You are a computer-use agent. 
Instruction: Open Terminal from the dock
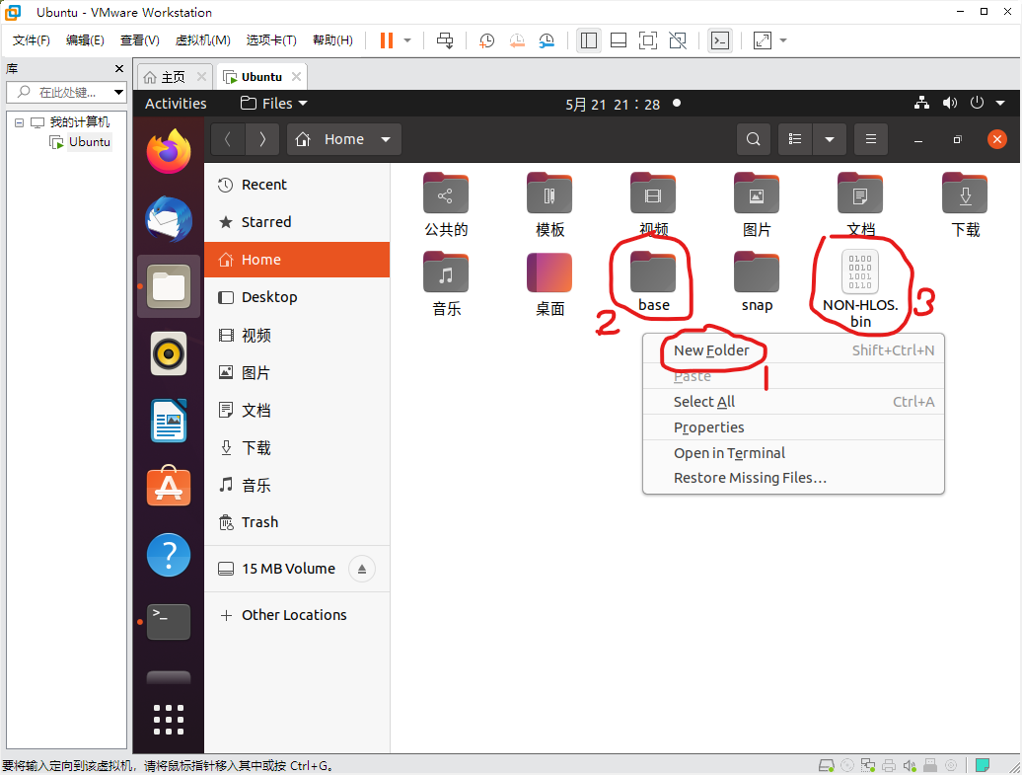coord(169,622)
